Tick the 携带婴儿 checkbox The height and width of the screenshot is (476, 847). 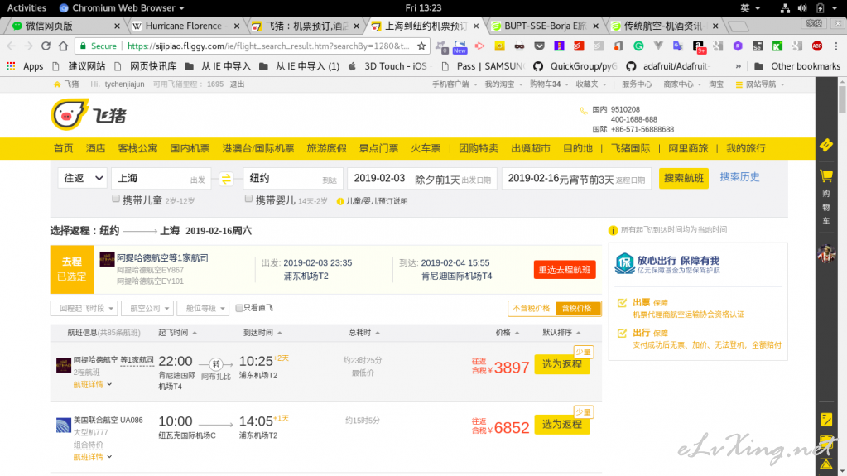pyautogui.click(x=248, y=199)
